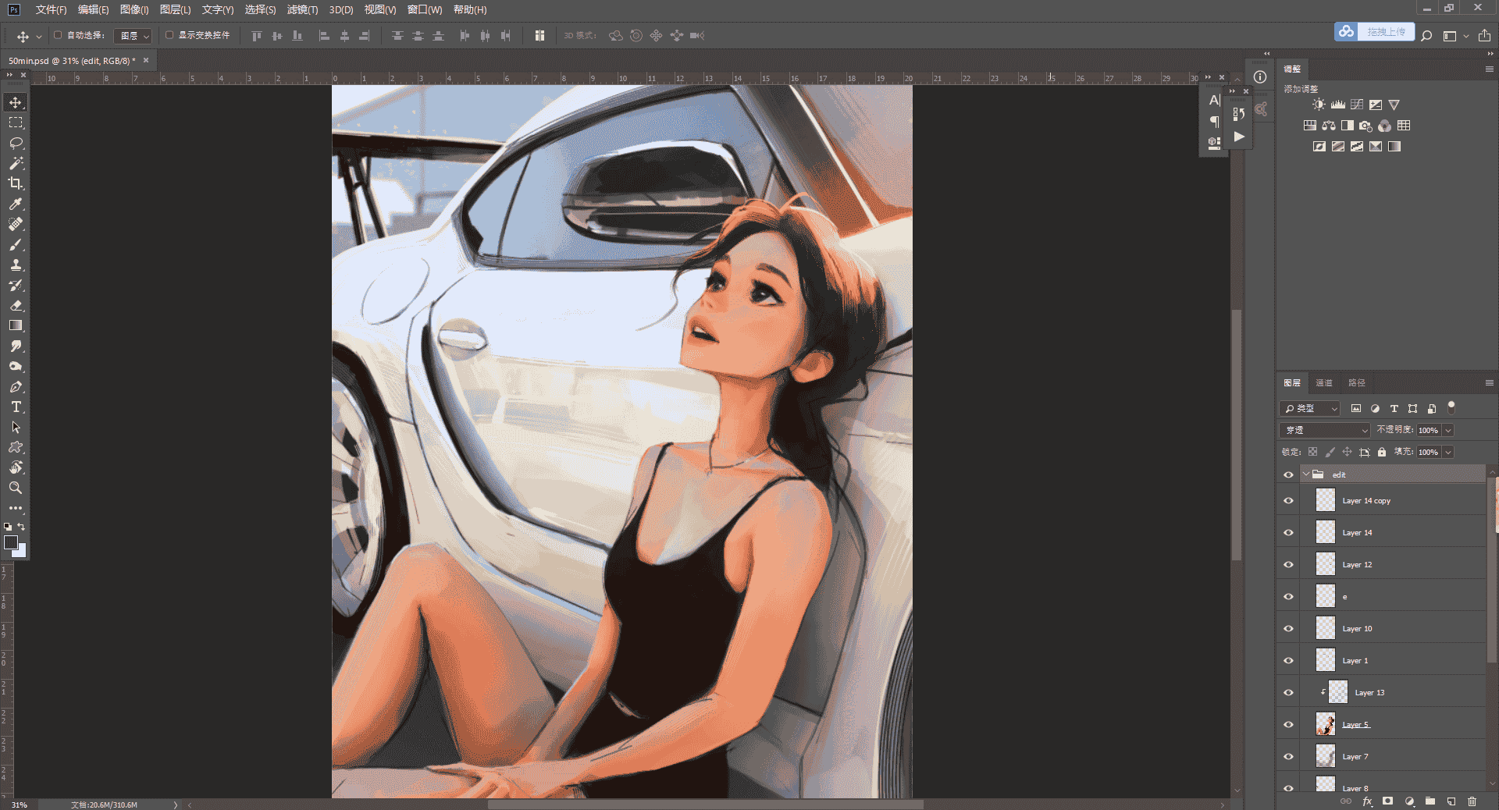Activate the Zoom tool
This screenshot has height=810, width=1499.
pyautogui.click(x=16, y=488)
